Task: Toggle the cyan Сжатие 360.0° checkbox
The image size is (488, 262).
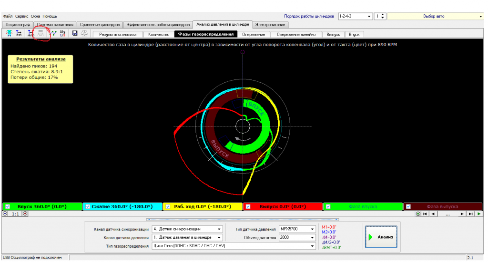Action: tap(88, 207)
